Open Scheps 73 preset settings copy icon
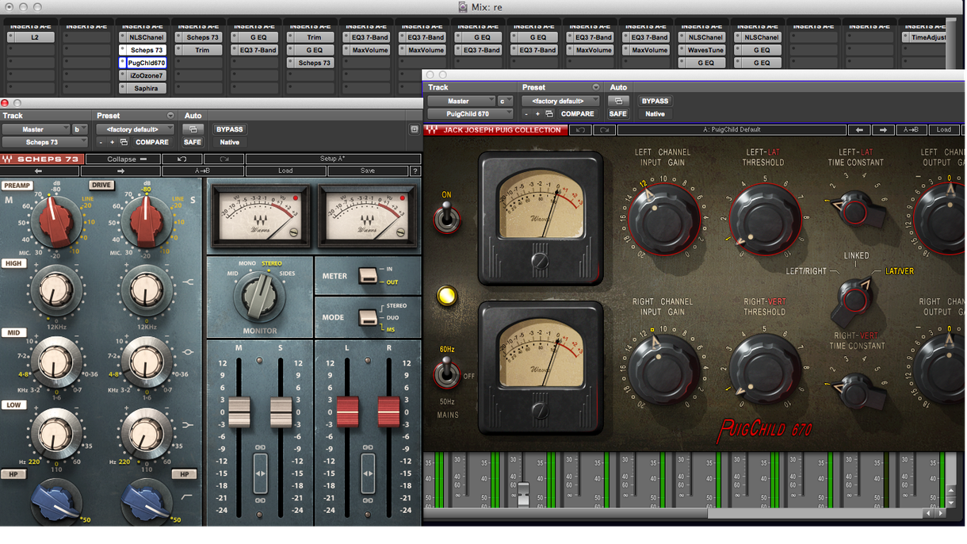The width and height of the screenshot is (967, 544). click(124, 143)
